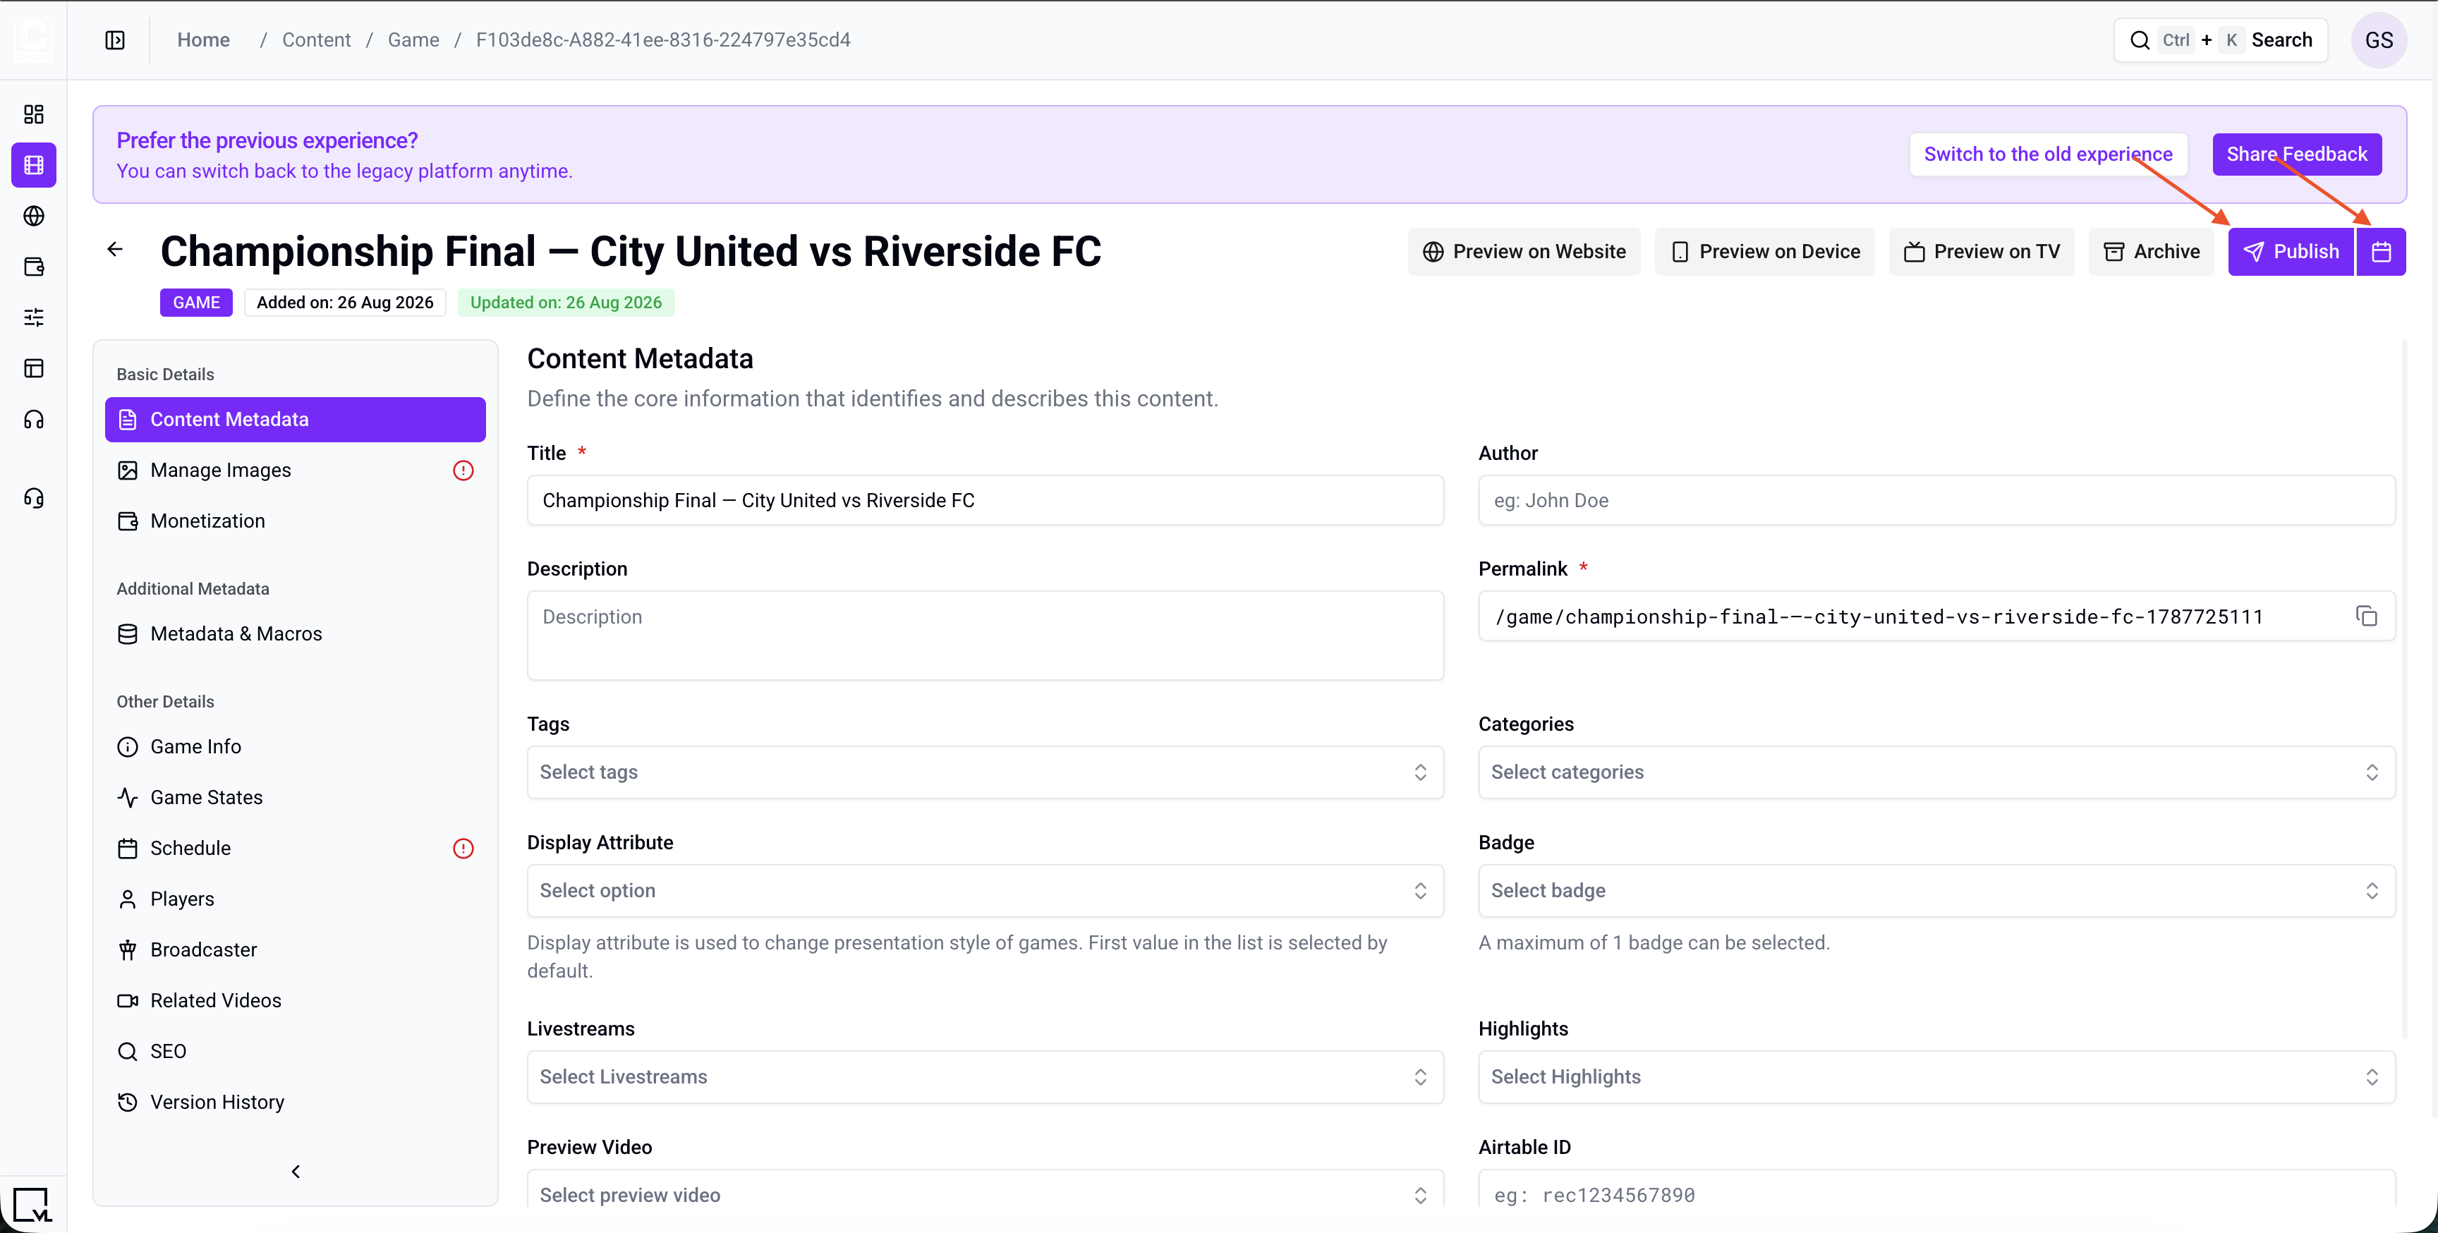Open the schedule publish calendar button
Viewport: 2438px width, 1233px height.
point(2382,252)
